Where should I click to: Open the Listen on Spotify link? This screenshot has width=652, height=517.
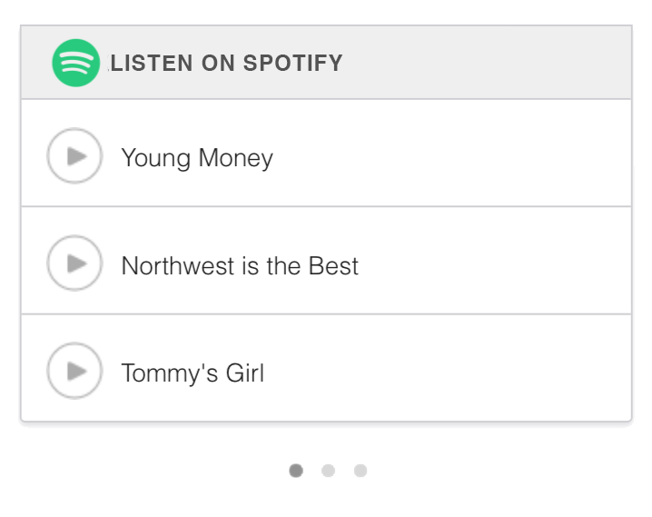(226, 64)
